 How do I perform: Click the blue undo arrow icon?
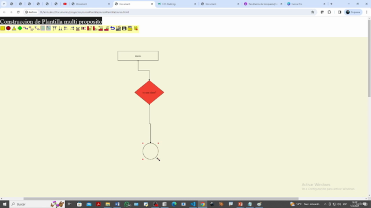tap(112, 28)
